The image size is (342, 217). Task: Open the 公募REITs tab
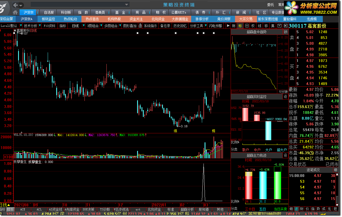click(x=179, y=12)
